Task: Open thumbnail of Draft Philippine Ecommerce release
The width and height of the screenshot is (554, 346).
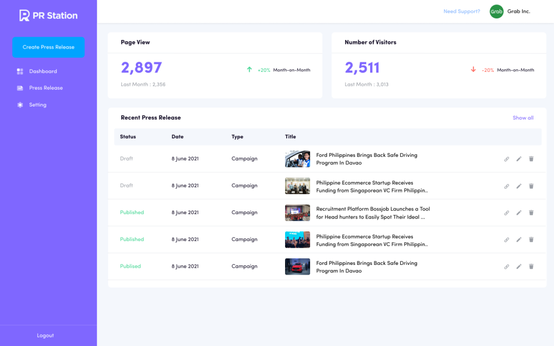Action: [x=298, y=186]
